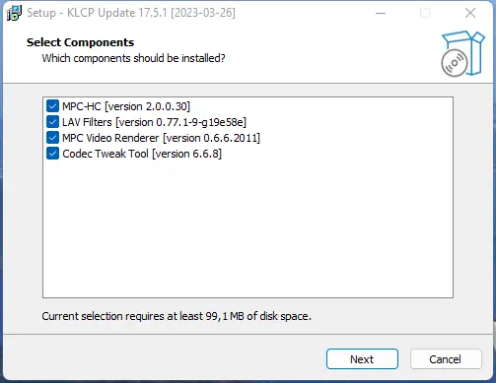
Task: Minimize the KLCP Update setup window
Action: [381, 13]
